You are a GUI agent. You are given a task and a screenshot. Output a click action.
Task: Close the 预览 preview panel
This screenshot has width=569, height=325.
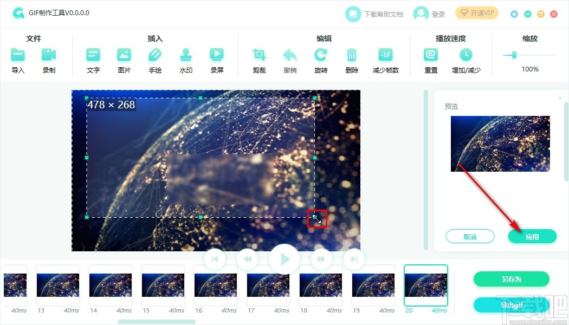[x=560, y=98]
